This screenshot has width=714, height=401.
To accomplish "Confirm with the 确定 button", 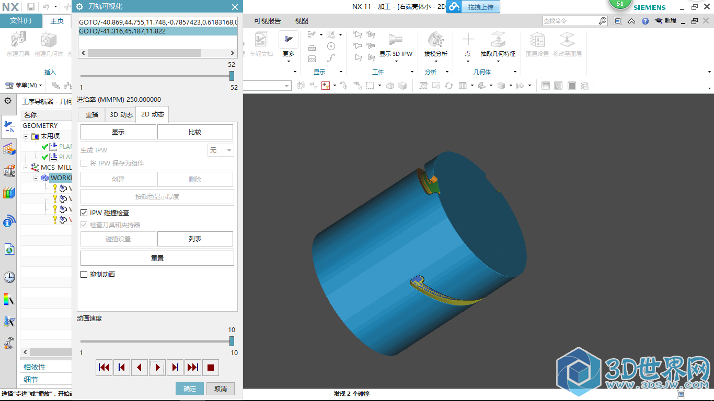I will pos(190,388).
